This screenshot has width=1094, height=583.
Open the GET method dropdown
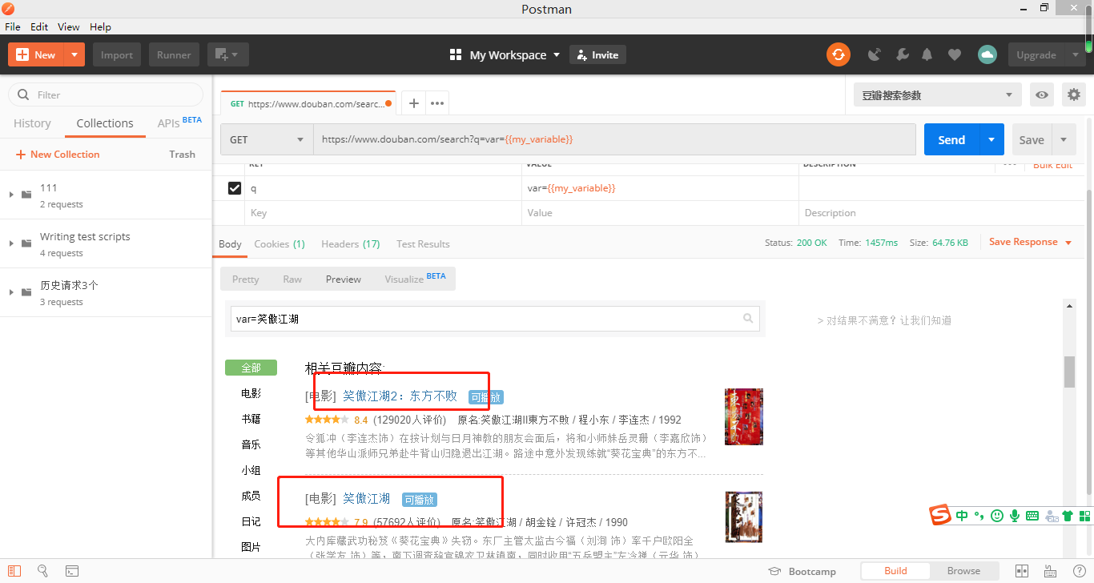pos(267,139)
